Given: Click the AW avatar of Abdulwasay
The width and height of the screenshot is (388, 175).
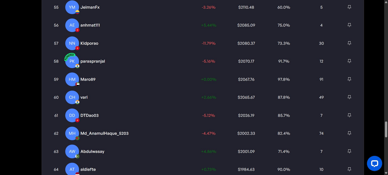Looking at the screenshot, I should pyautogui.click(x=72, y=151).
